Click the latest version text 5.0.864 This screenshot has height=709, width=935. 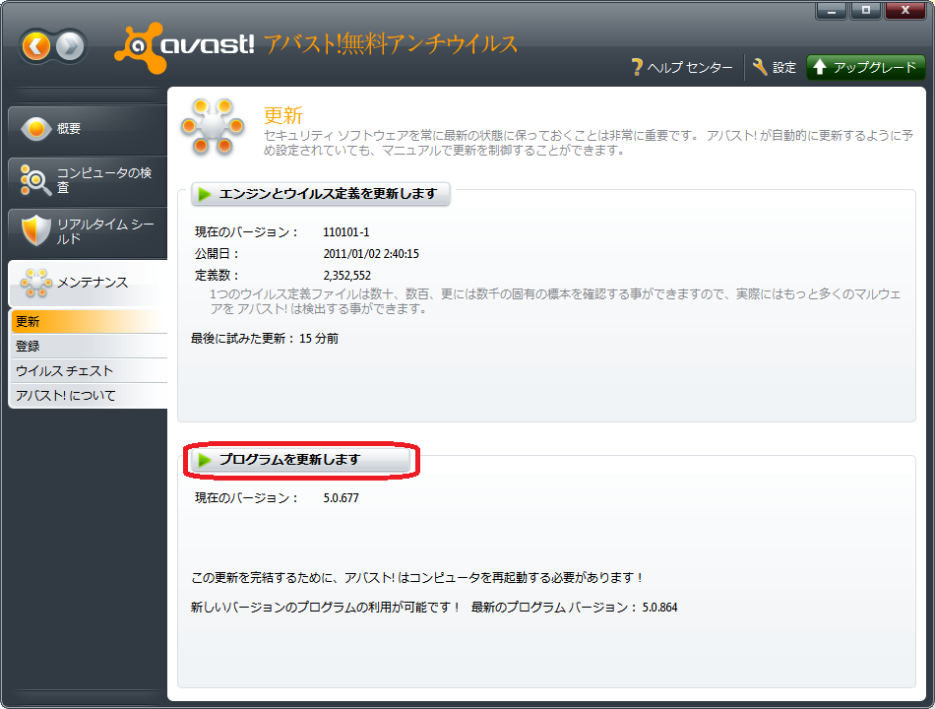click(x=659, y=608)
